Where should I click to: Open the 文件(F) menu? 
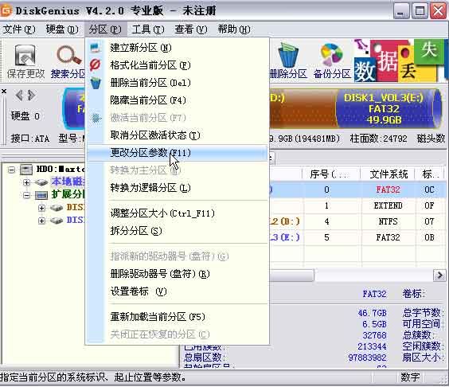pos(19,29)
